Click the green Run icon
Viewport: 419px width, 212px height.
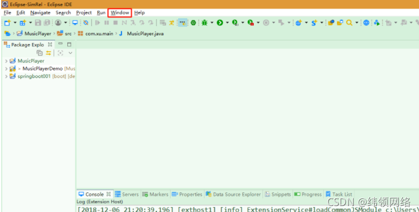coord(220,23)
